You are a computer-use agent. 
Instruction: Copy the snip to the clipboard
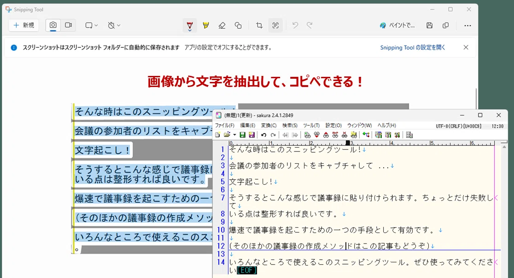(445, 25)
